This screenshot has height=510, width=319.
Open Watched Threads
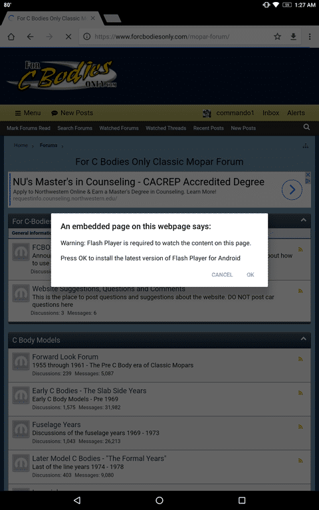(x=166, y=128)
